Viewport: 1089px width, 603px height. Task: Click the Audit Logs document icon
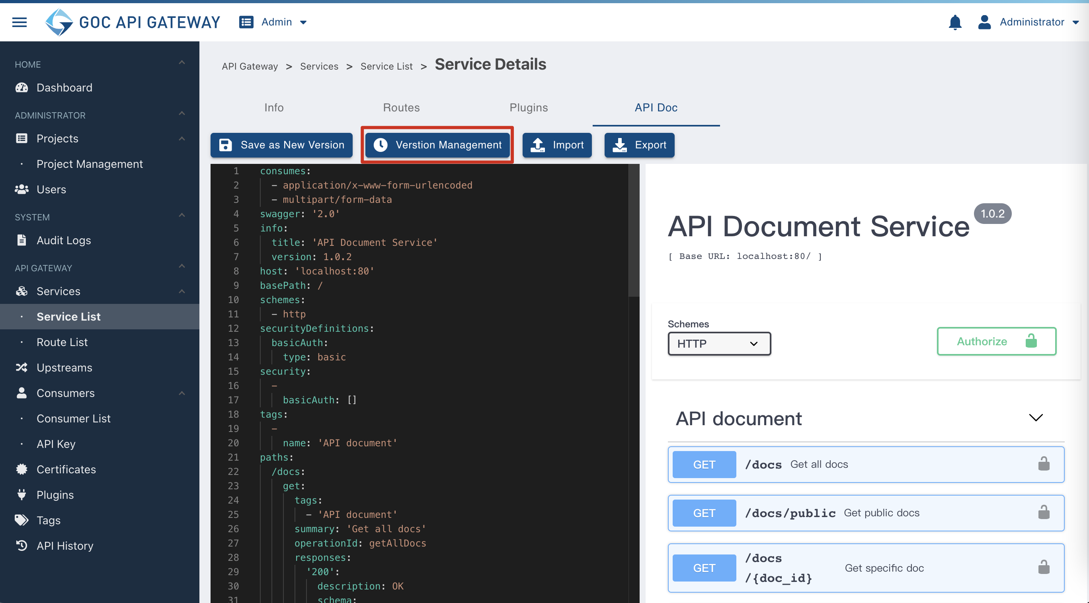click(21, 240)
